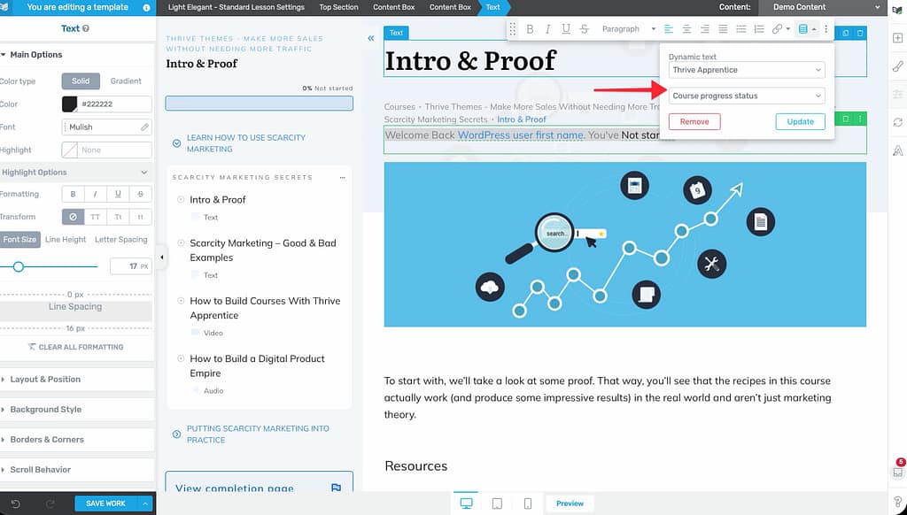Select Solid color type

[81, 81]
